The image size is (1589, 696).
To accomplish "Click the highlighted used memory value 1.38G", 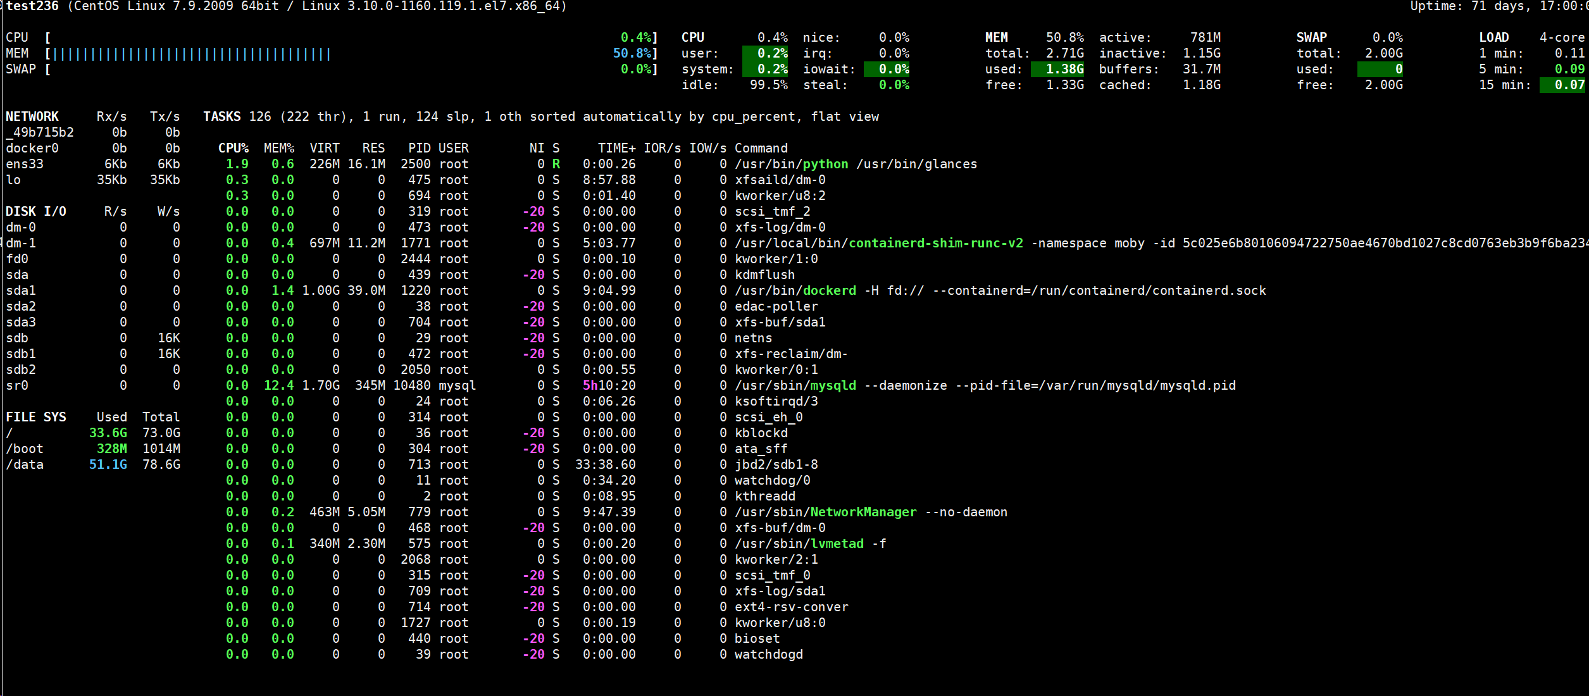I will (x=1064, y=69).
